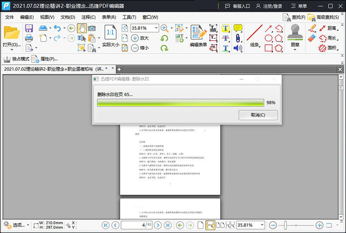Rotate page counterclockwise
The image size is (346, 233).
pyautogui.click(x=164, y=38)
